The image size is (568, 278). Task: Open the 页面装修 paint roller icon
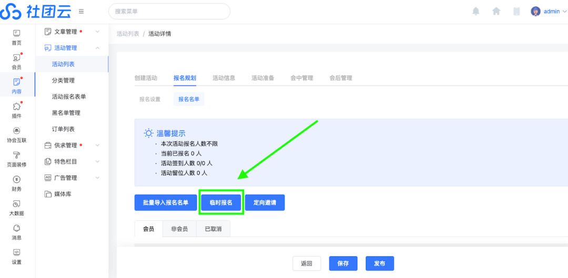pos(17,155)
